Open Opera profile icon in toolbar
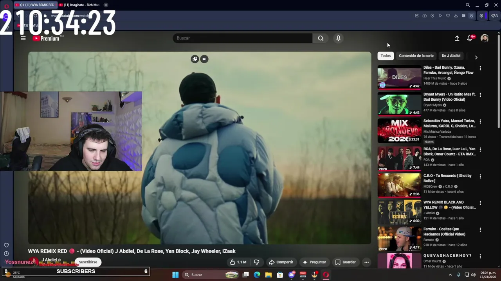 click(471, 16)
